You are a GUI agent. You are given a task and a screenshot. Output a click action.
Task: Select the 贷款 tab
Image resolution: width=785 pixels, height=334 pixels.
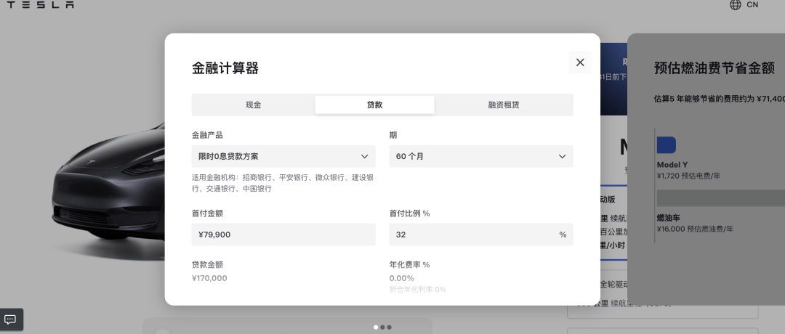coord(374,105)
